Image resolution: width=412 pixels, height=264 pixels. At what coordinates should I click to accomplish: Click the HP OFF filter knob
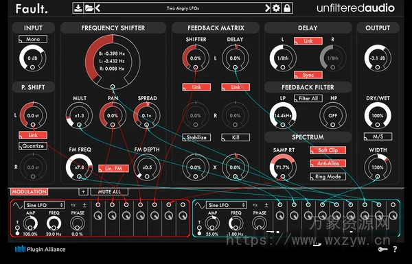(332, 115)
